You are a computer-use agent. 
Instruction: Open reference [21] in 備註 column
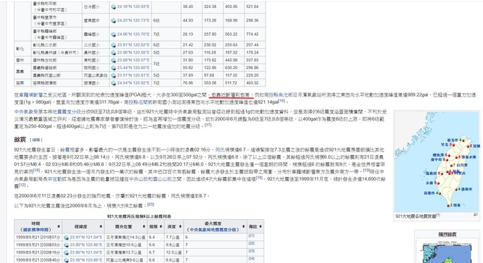[252, 236]
